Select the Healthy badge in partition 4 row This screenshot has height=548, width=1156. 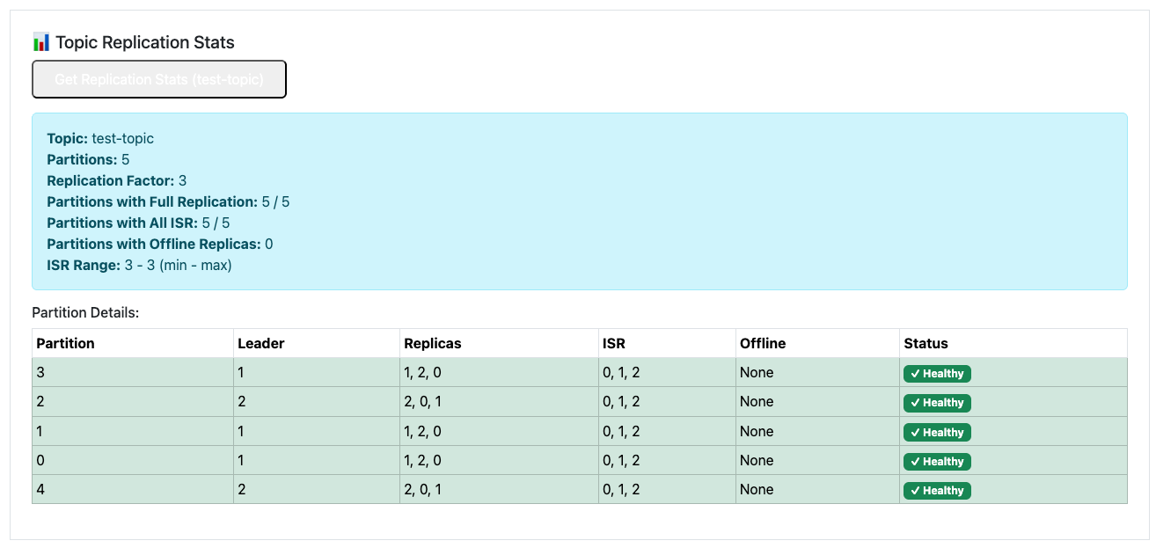(x=937, y=491)
